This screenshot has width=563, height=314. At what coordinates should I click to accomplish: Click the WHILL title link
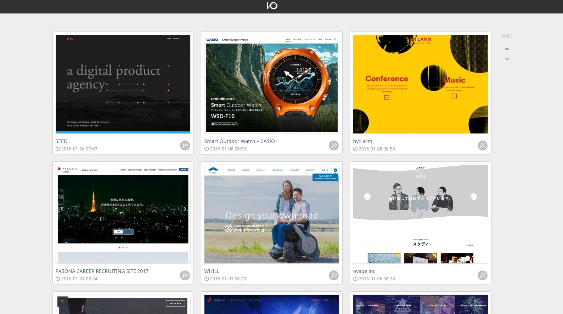(x=212, y=271)
